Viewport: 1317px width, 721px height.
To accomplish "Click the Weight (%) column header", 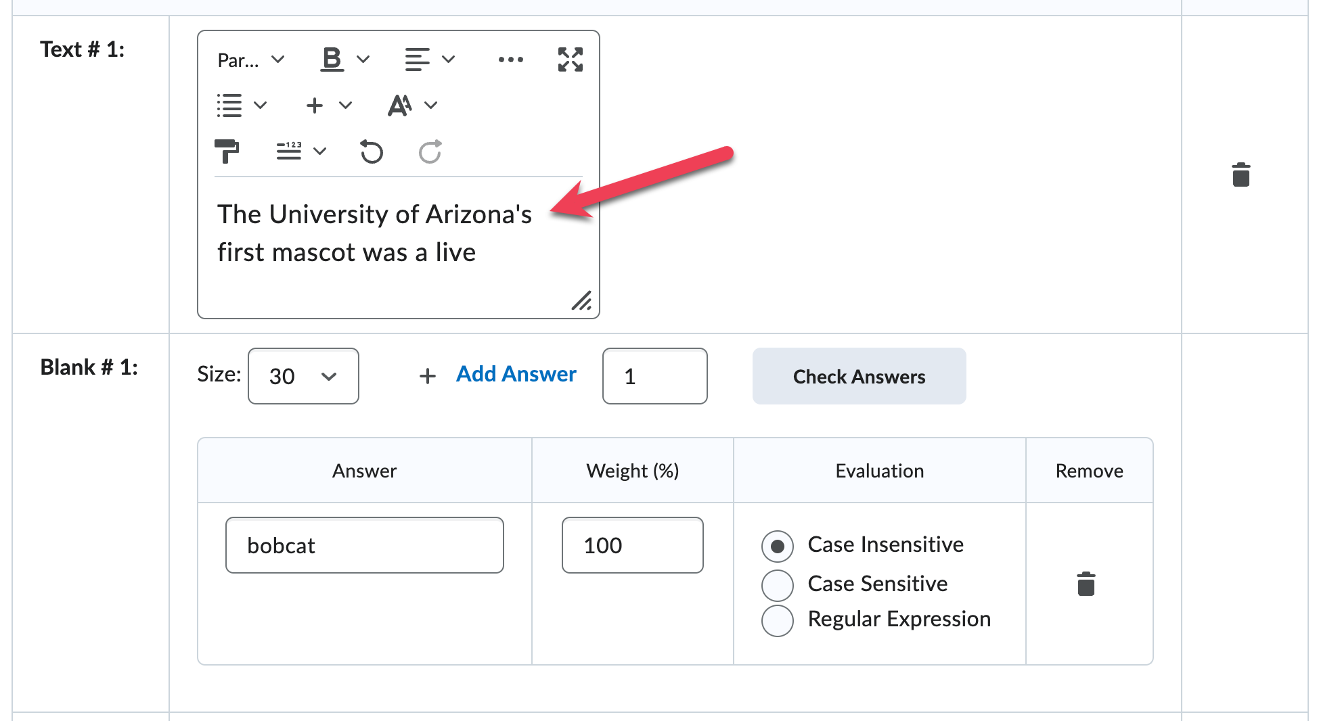I will tap(632, 471).
